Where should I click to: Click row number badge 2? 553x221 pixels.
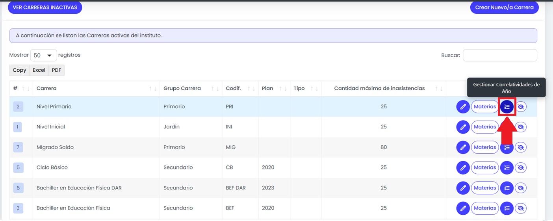pyautogui.click(x=18, y=107)
